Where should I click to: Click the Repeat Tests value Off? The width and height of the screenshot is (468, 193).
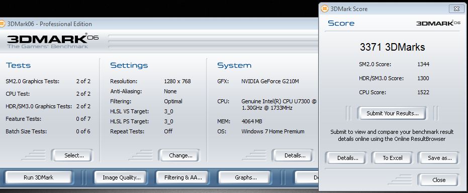click(x=168, y=131)
